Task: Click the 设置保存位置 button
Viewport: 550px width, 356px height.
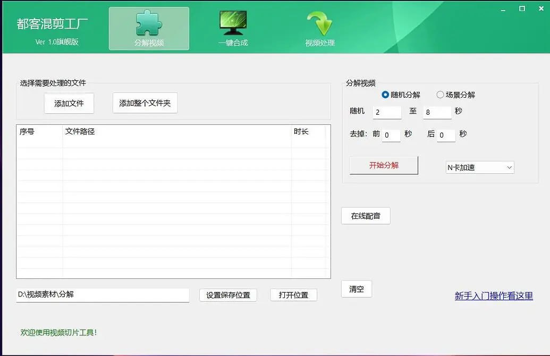Action: click(x=228, y=295)
